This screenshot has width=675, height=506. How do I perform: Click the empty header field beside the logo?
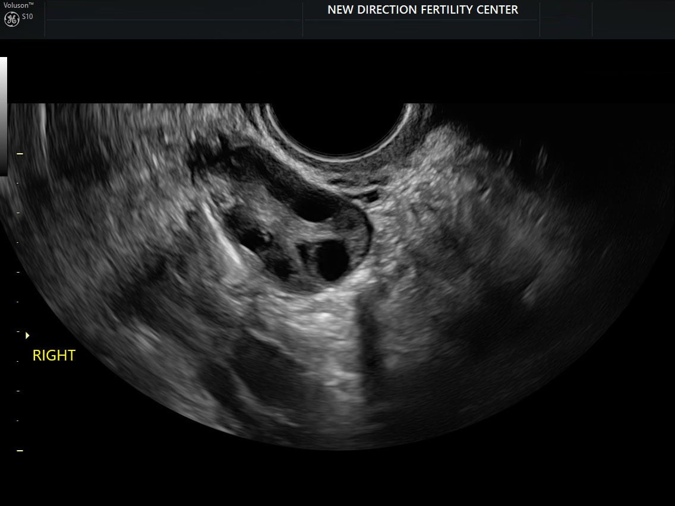pyautogui.click(x=173, y=19)
